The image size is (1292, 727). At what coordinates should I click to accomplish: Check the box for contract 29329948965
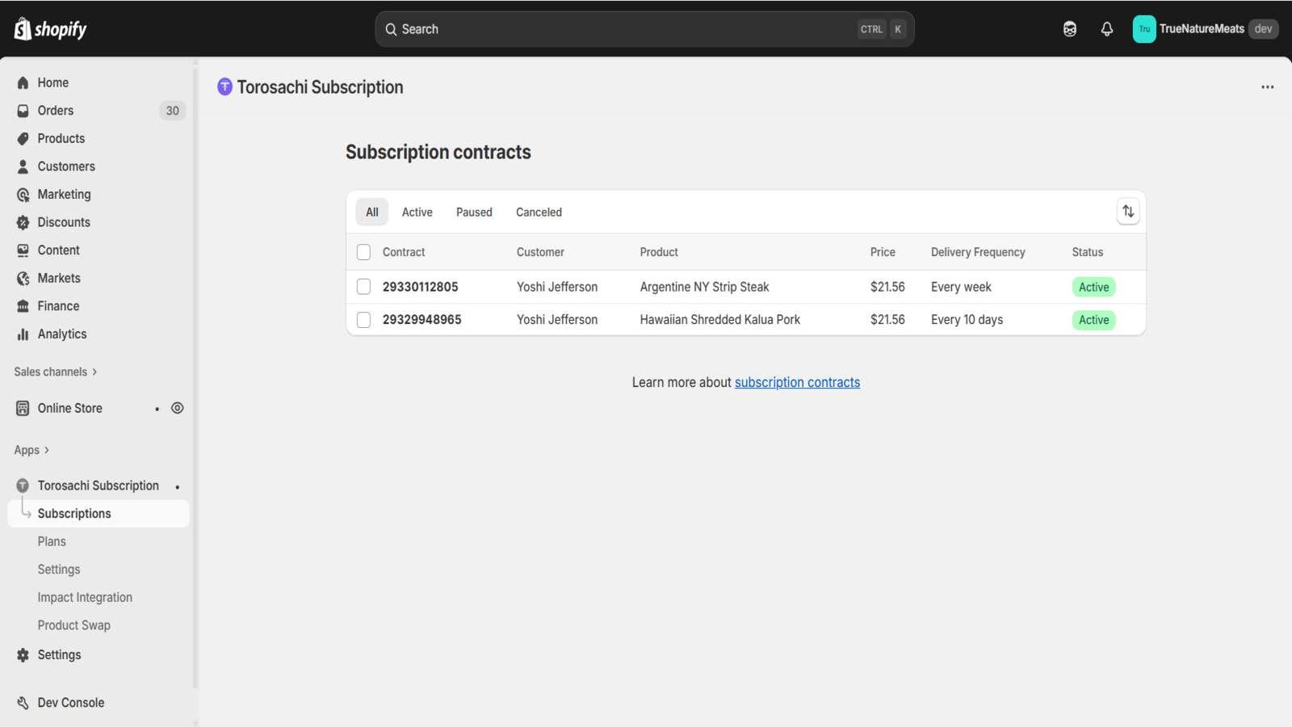[x=364, y=320]
